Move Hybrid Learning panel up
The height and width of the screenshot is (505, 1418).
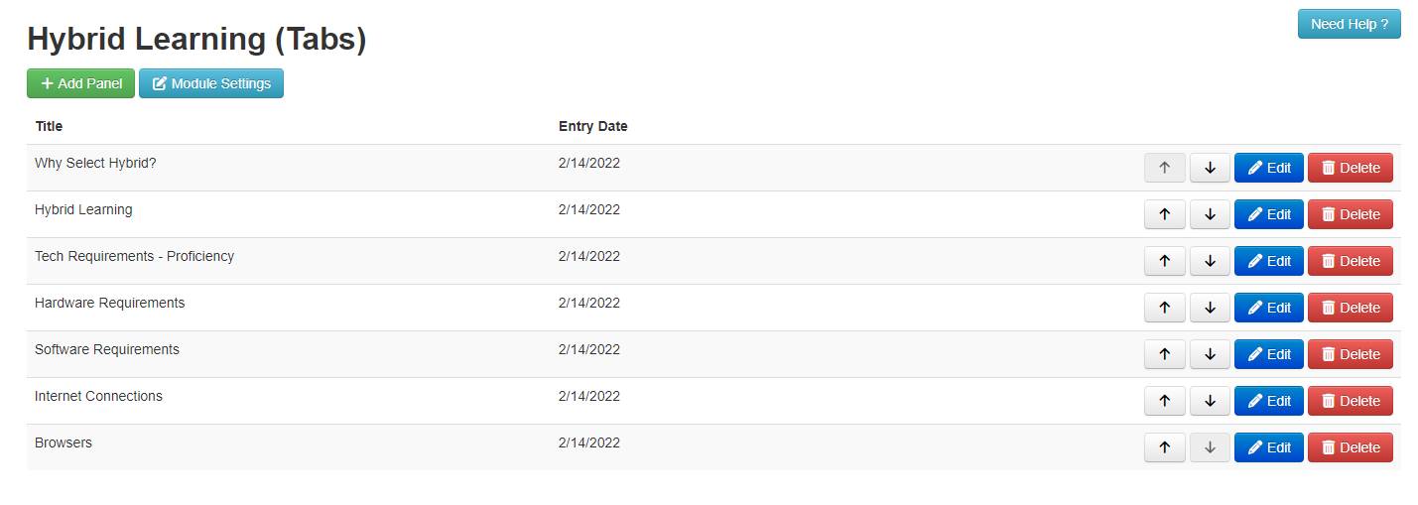1164,214
